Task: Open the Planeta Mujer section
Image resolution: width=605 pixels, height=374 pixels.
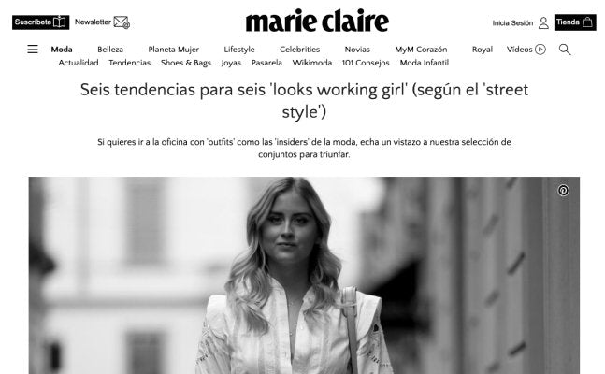Action: pyautogui.click(x=174, y=50)
